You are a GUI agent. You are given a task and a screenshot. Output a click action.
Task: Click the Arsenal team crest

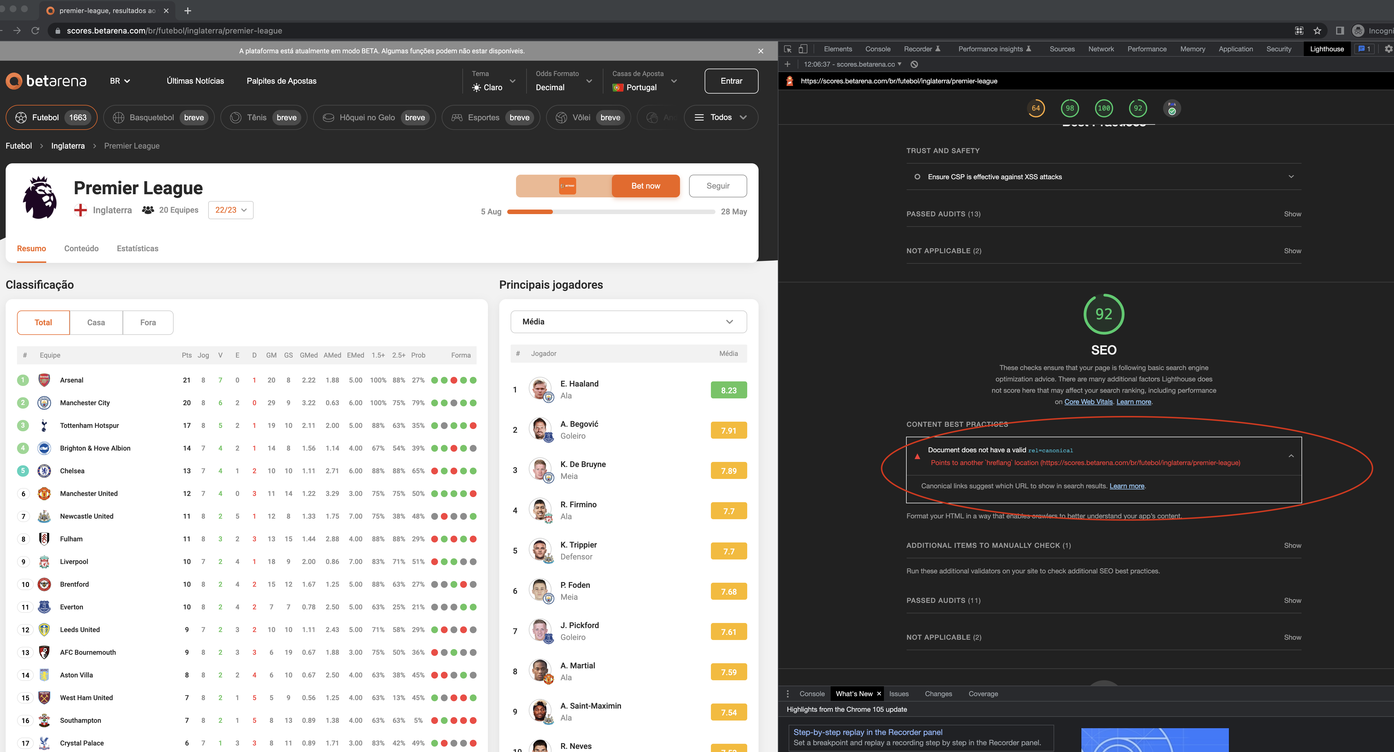[44, 380]
